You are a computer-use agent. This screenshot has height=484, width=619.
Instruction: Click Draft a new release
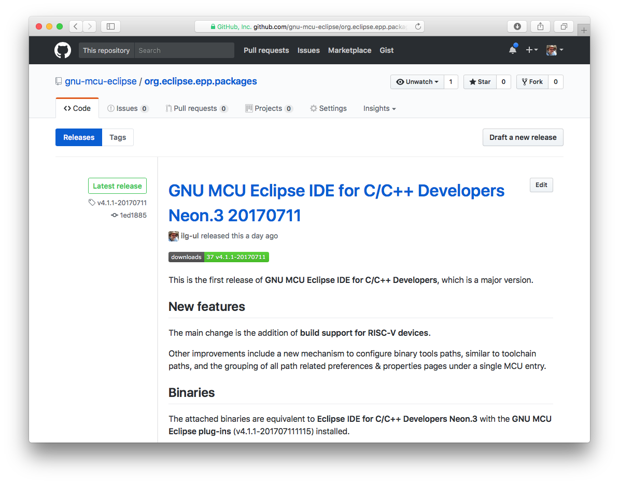click(x=523, y=137)
